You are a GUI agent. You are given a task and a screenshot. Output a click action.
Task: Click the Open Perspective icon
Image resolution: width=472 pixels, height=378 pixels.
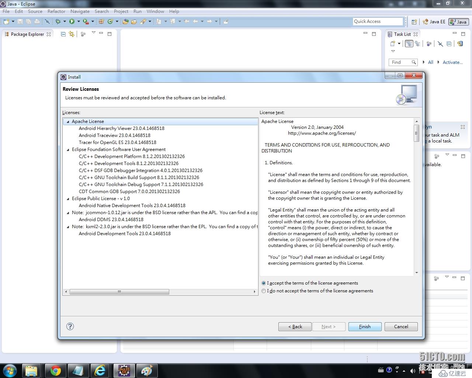(x=414, y=22)
